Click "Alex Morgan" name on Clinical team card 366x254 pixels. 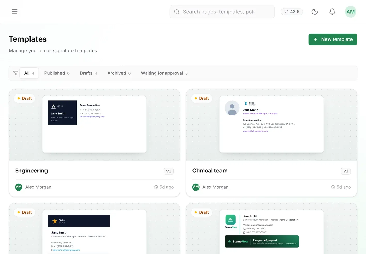(x=215, y=187)
